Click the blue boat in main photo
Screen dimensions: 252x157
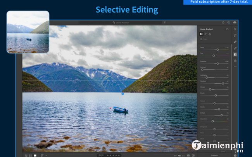pos(121,110)
